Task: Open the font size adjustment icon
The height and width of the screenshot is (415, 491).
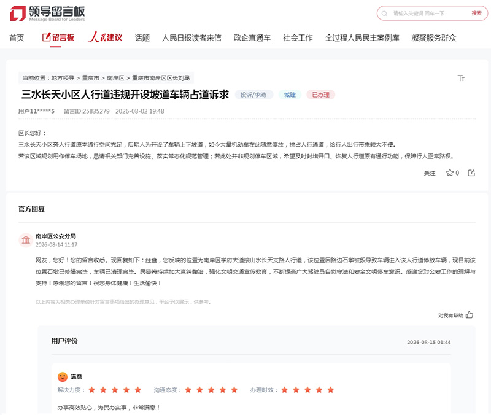Action: [461, 78]
